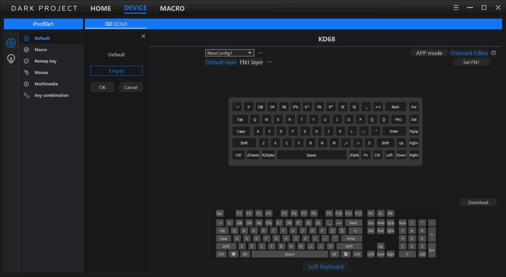Click Esc on the soft keyboard
506x277 pixels.
pyautogui.click(x=220, y=213)
